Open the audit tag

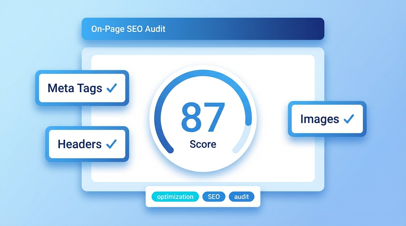[241, 197]
